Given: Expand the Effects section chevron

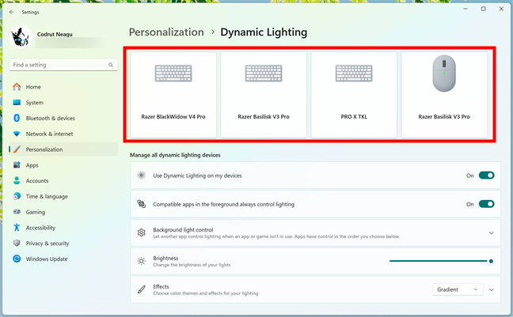Looking at the screenshot, I should (x=491, y=289).
